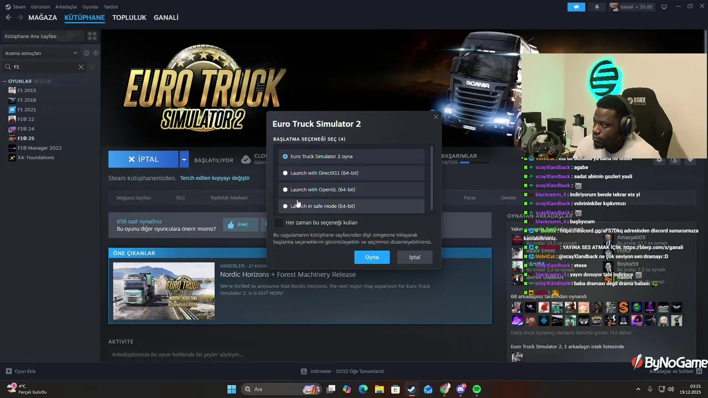The height and width of the screenshot is (398, 708).
Task: Open F1 Manager 2022 in the library
Action: (x=39, y=148)
